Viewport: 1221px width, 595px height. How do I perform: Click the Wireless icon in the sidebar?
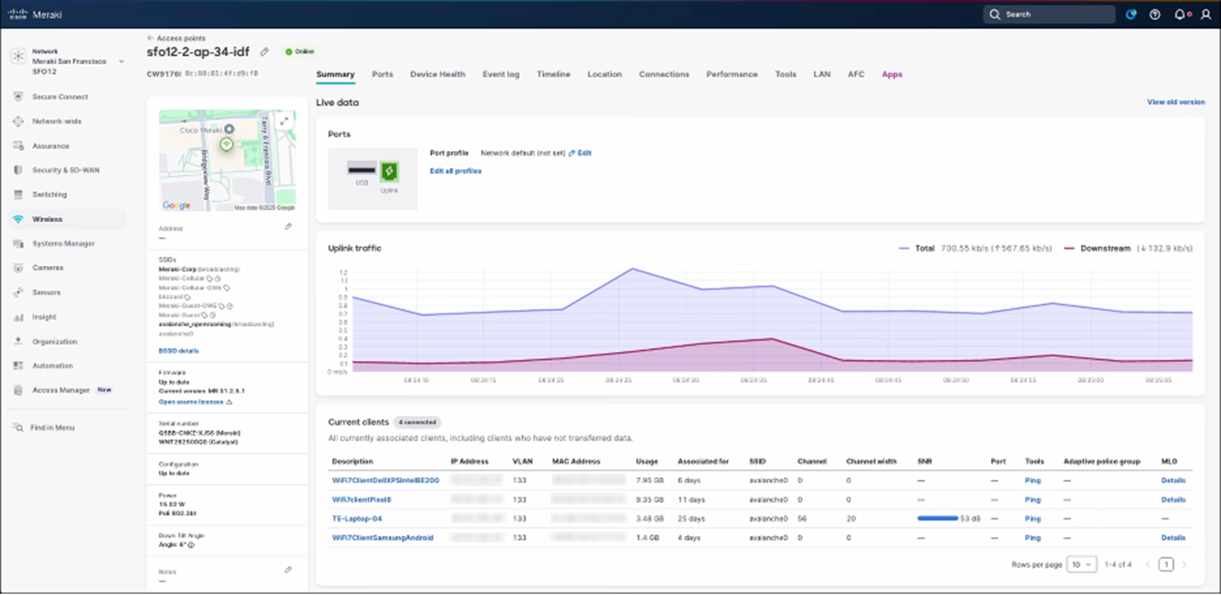tap(18, 219)
